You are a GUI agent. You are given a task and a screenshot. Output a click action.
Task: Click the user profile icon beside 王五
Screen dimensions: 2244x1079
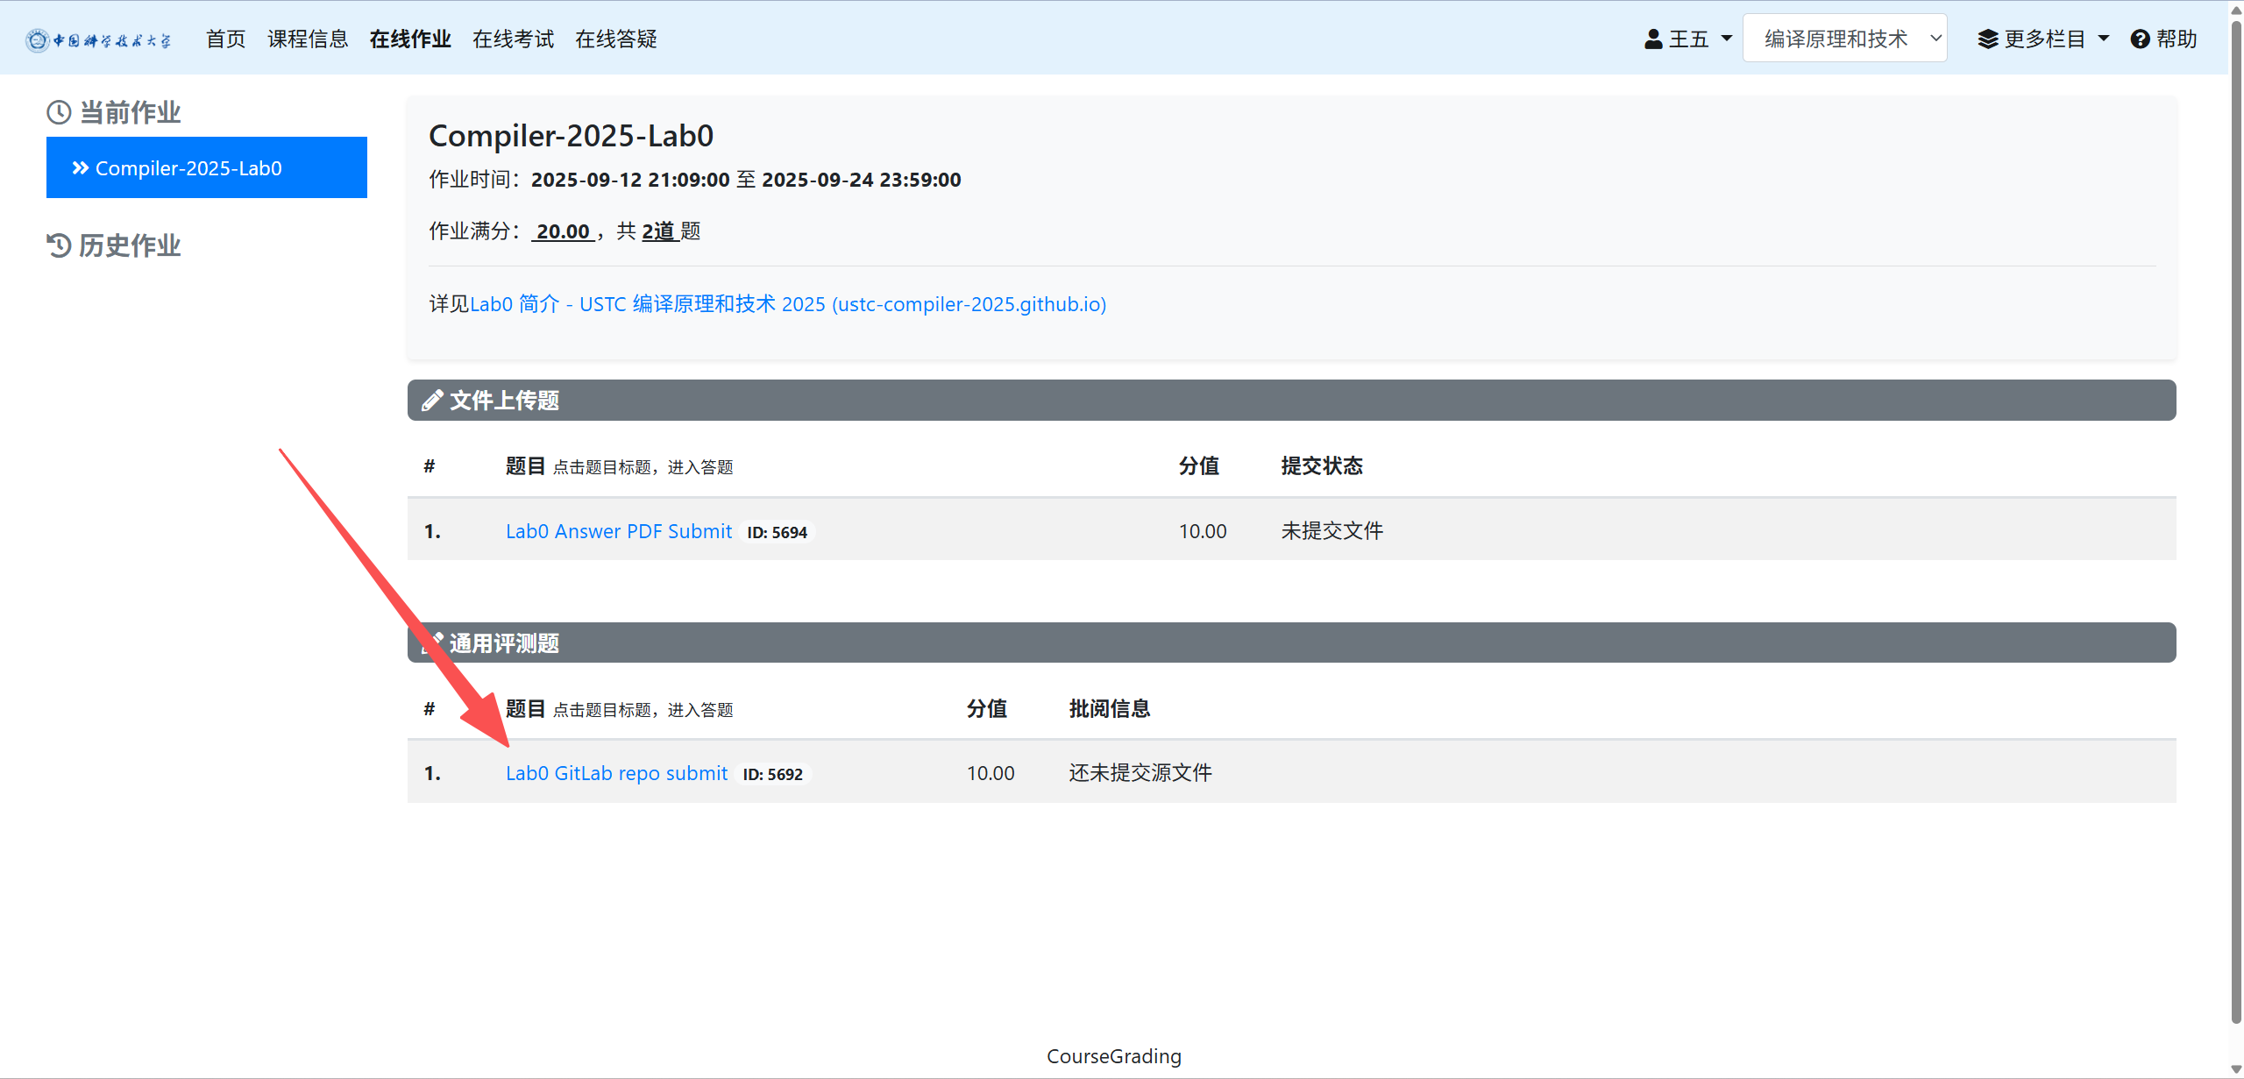click(x=1653, y=39)
